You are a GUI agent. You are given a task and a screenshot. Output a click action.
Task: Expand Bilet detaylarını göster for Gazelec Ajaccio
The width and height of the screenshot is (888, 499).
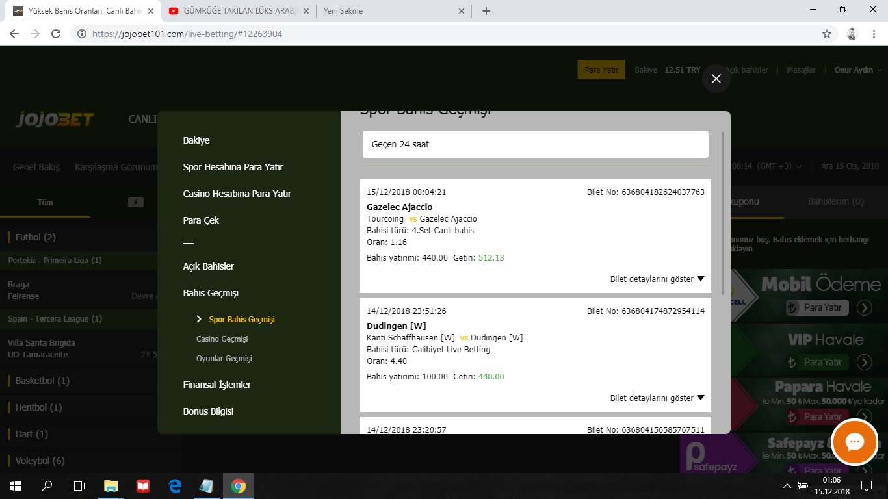[657, 279]
